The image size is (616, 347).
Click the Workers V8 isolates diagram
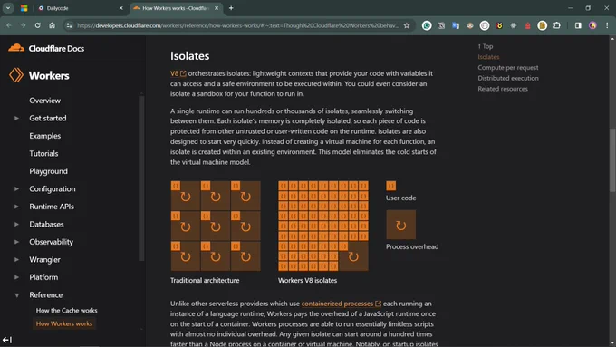point(323,226)
